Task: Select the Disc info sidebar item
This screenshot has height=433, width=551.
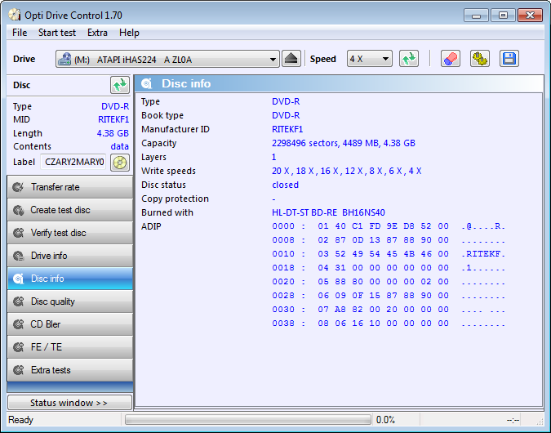Action: (x=70, y=279)
